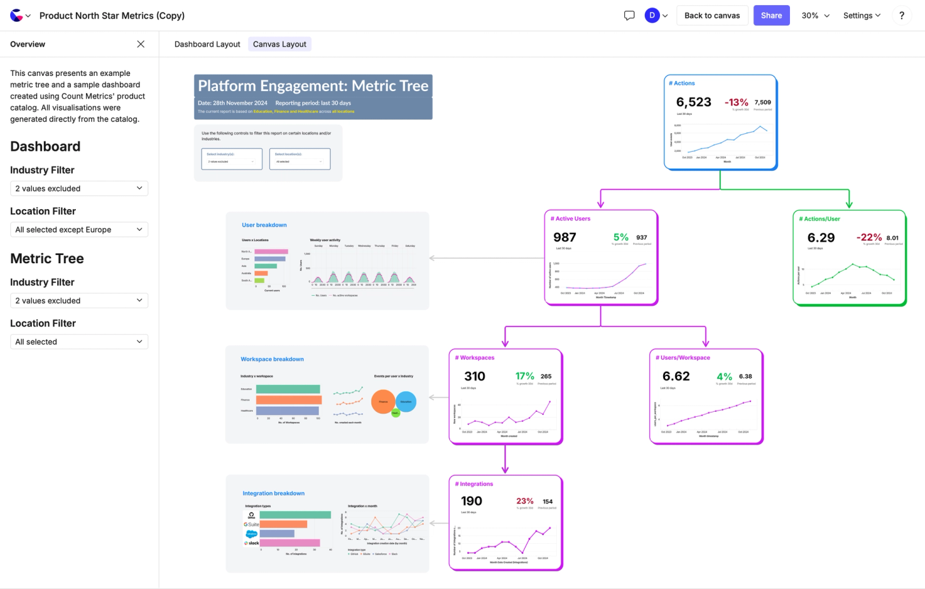This screenshot has height=589, width=925.
Task: Click the user avatar D icon
Action: click(x=652, y=15)
